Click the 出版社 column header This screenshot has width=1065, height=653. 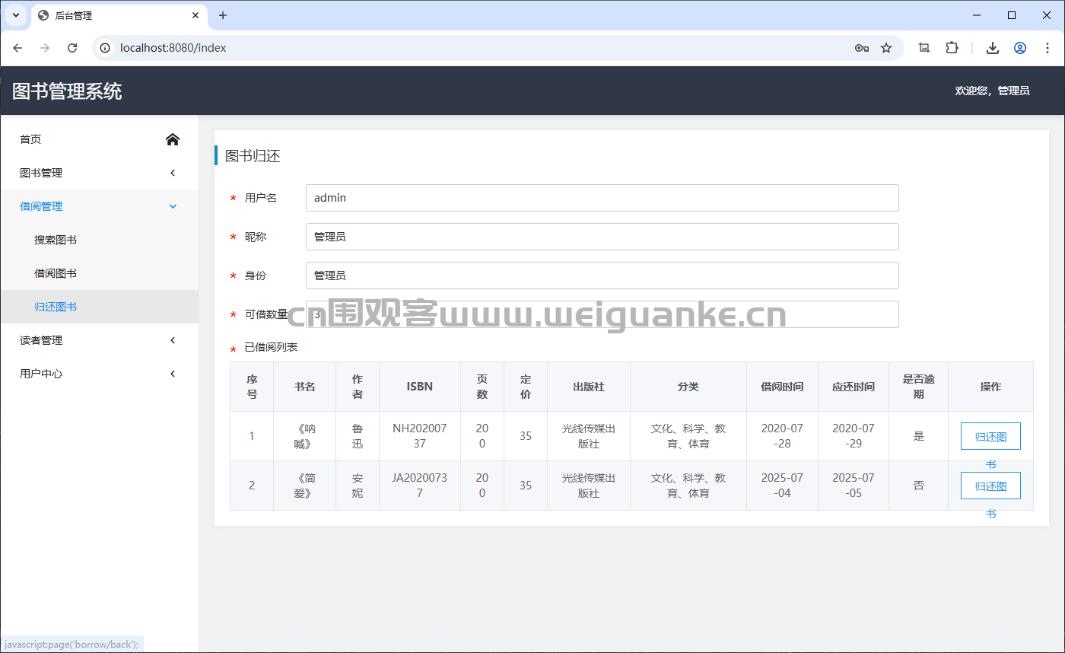pyautogui.click(x=589, y=387)
